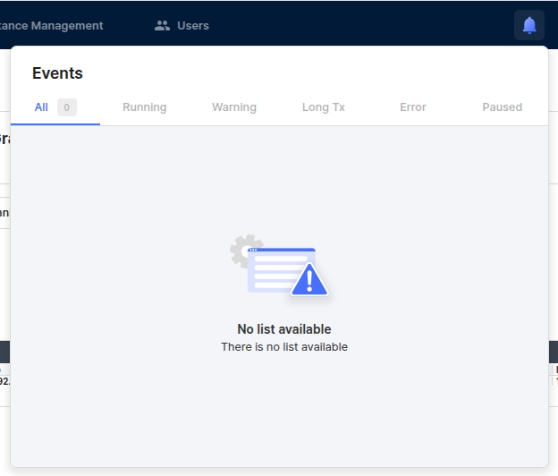Viewport: 558px width, 476px height.
Task: Click the gray gear in the illustration
Action: [x=242, y=251]
